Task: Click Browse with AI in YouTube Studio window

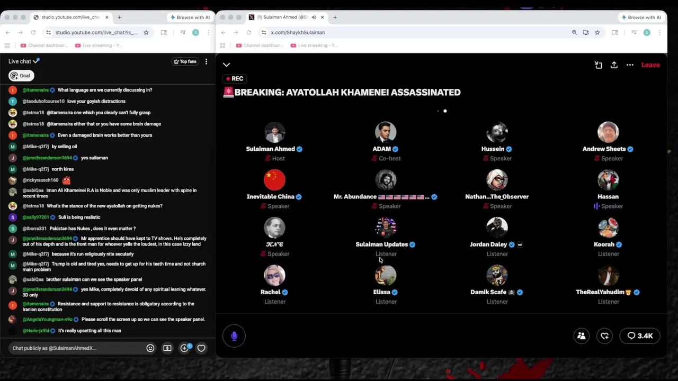Action: click(x=190, y=17)
